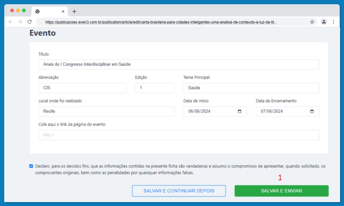Click the Edição field
Viewport: 344px width, 206px height.
click(x=155, y=88)
